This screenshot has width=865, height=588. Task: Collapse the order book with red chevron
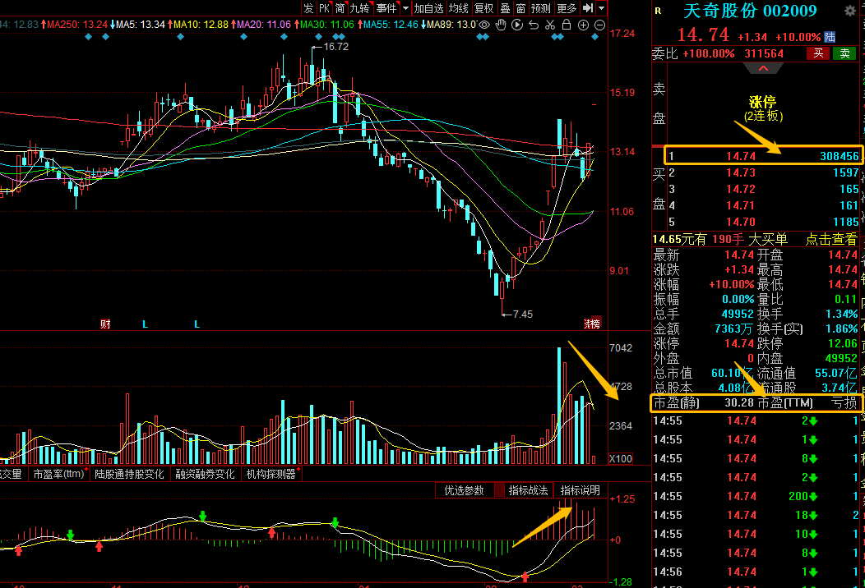coord(764,68)
